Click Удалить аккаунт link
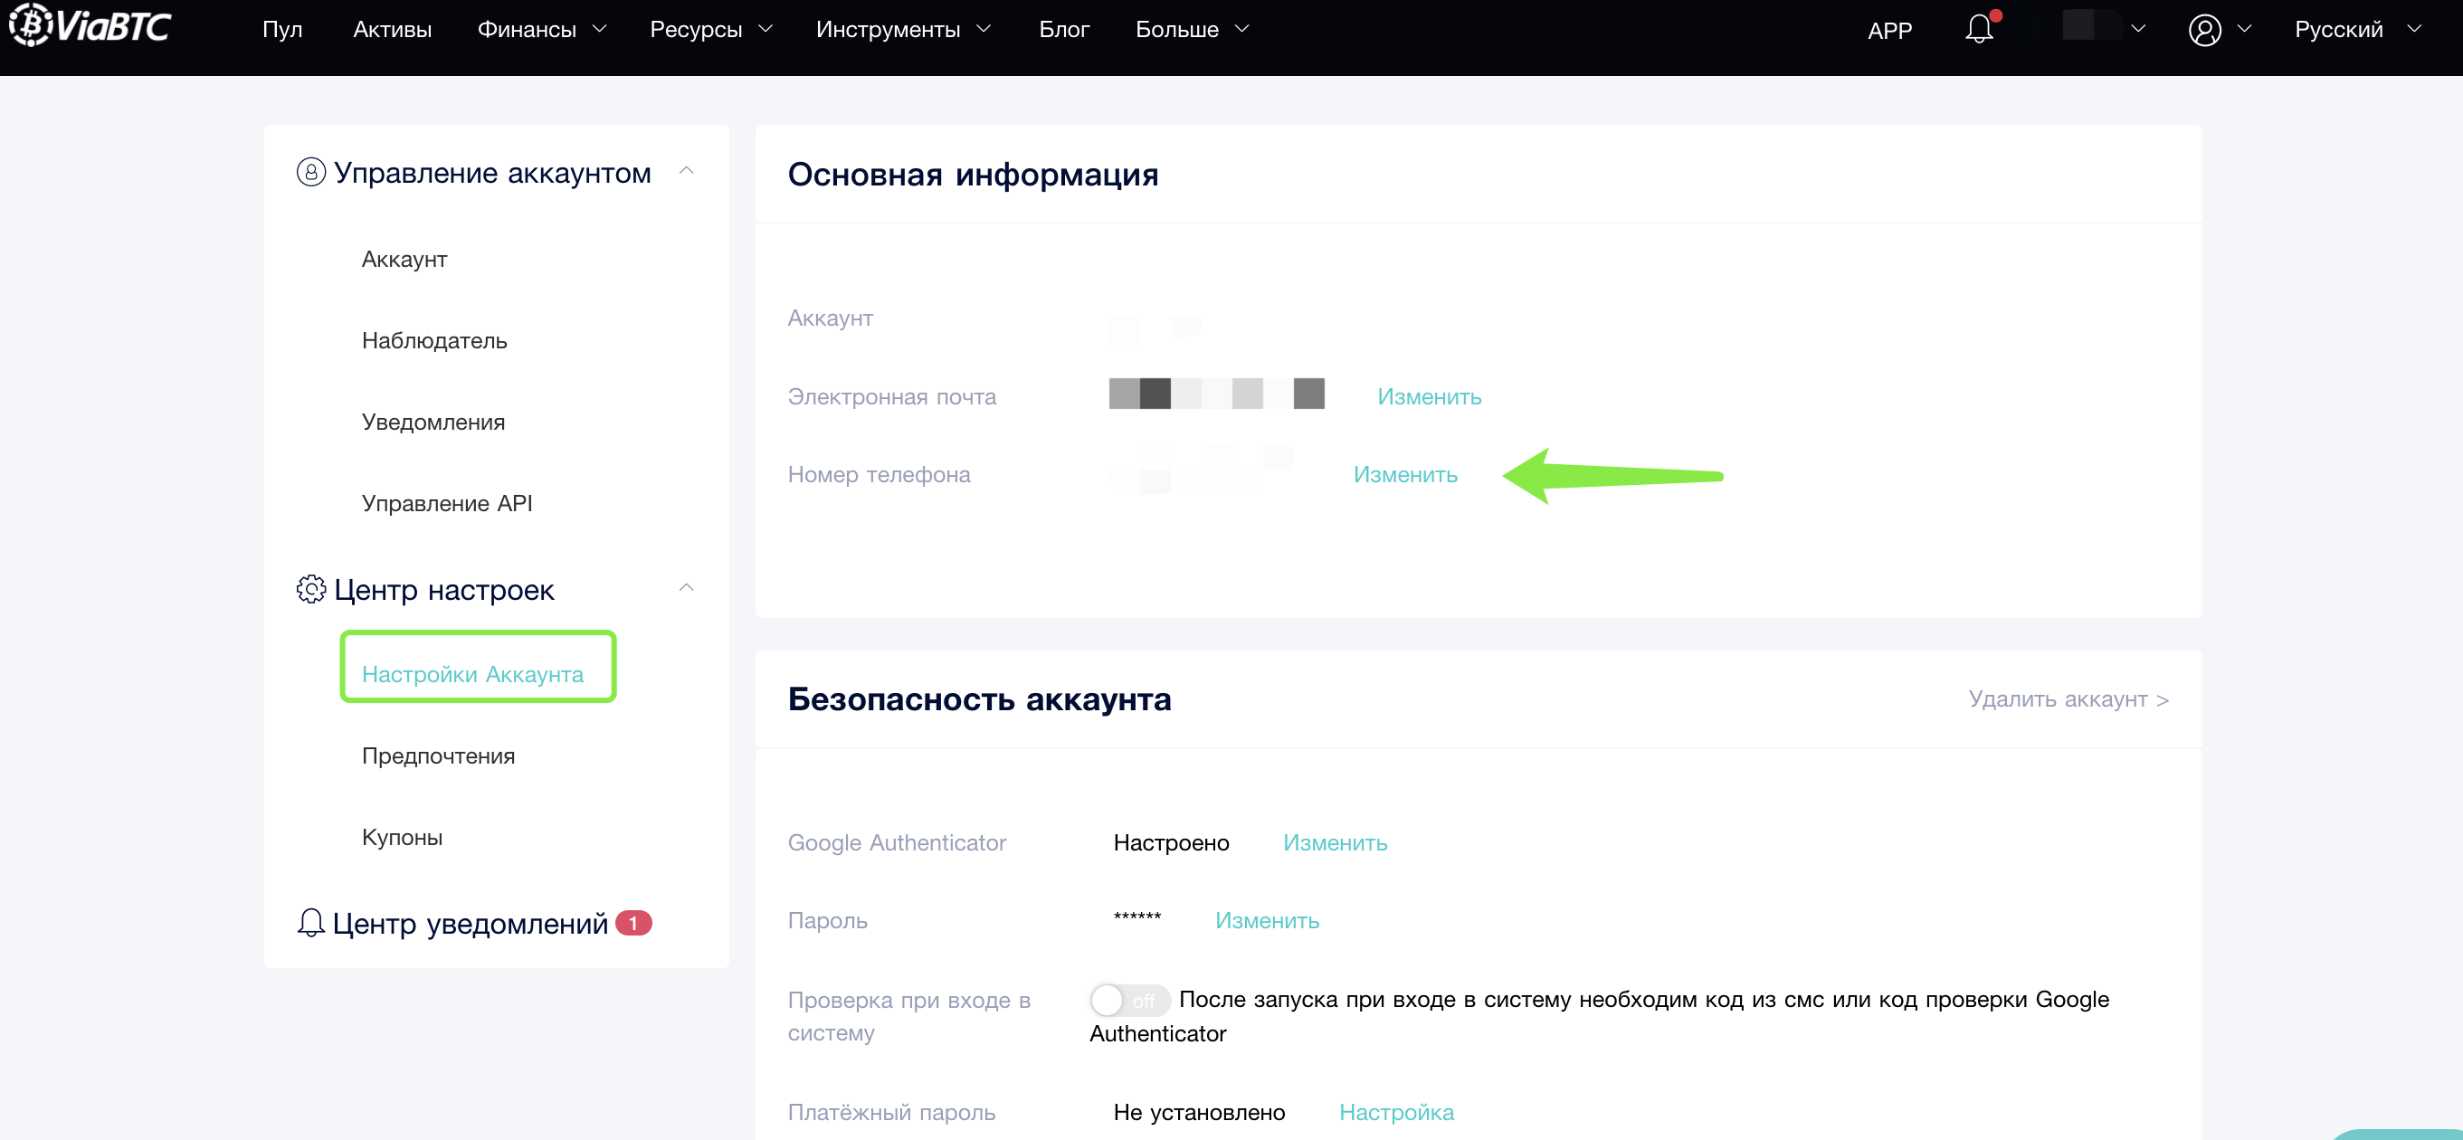This screenshot has width=2463, height=1140. [x=2068, y=699]
